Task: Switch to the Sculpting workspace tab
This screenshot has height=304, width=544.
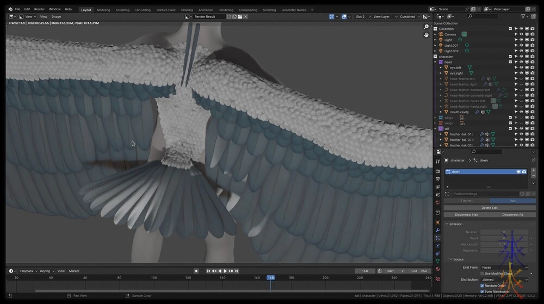Action: click(x=122, y=10)
